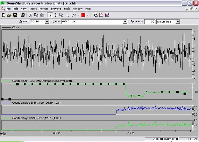Select the Goertzel Noise SNR legend label
Viewport: 199px width, 142px height.
pos(36,103)
